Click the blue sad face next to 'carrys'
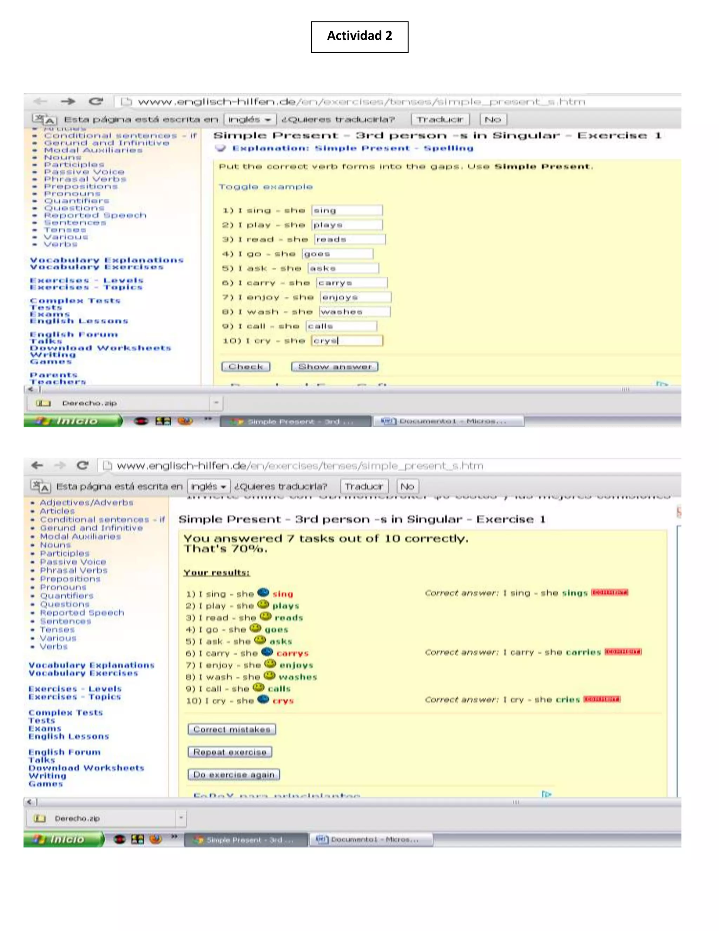This screenshot has width=719, height=931. [267, 652]
